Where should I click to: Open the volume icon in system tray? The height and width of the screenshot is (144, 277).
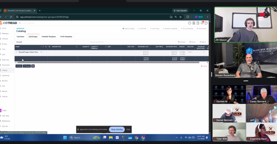pyautogui.click(x=189, y=137)
